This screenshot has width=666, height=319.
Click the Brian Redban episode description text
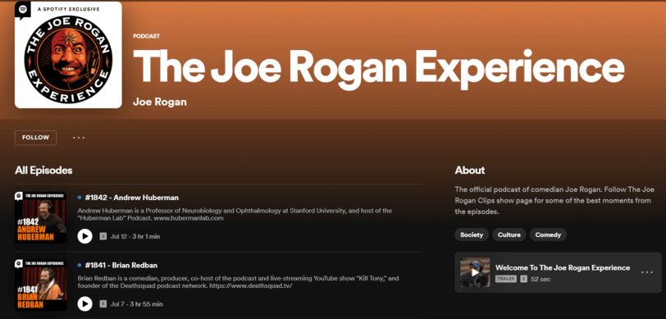click(x=239, y=282)
